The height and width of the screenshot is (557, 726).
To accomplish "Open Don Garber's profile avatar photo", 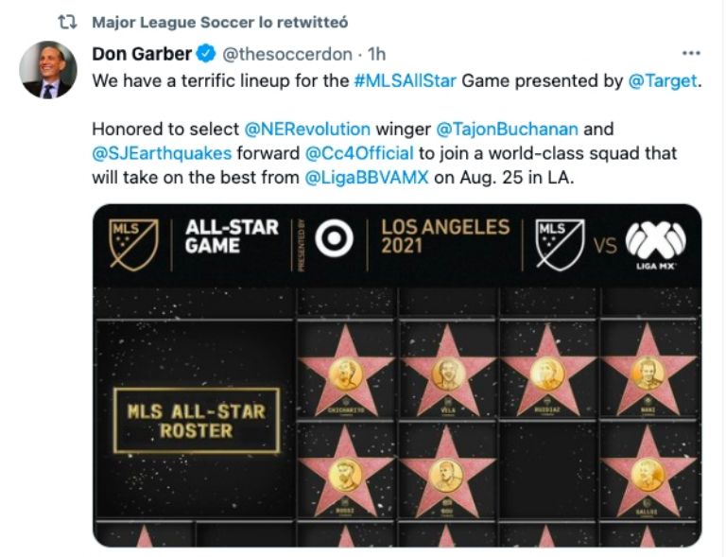I will click(x=47, y=70).
